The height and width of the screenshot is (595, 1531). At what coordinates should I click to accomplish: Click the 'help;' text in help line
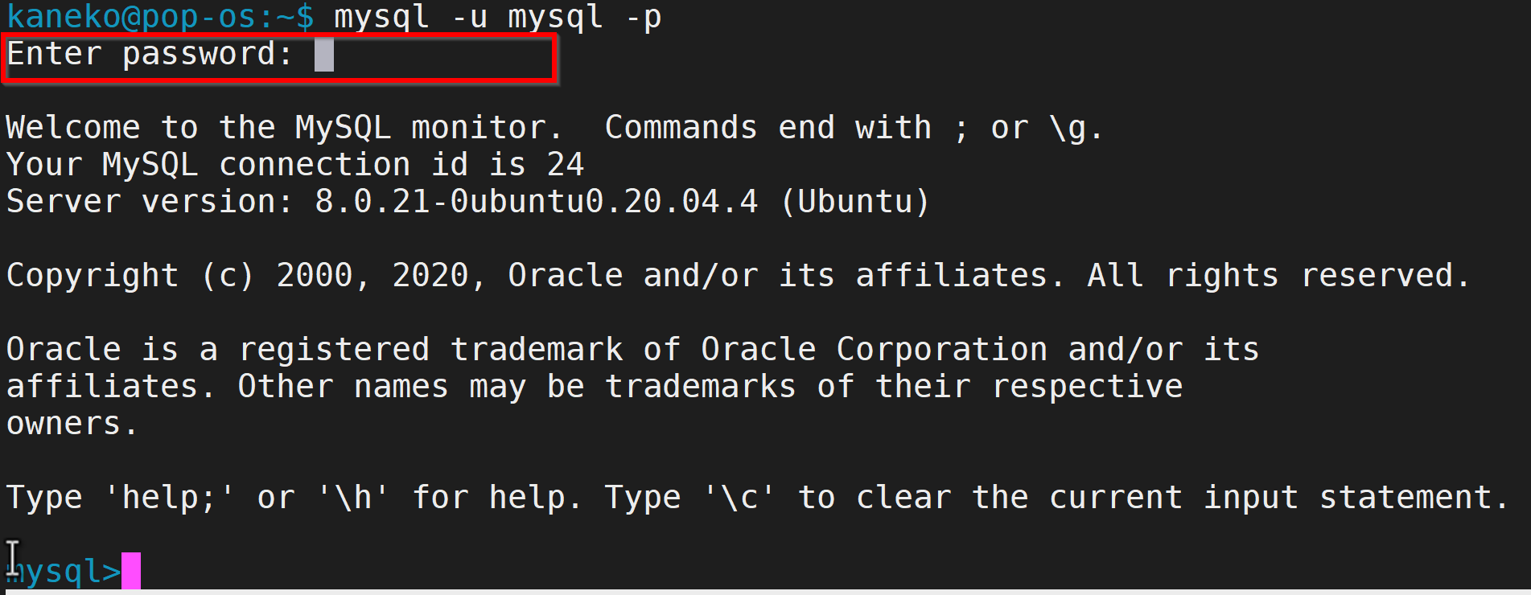click(x=168, y=498)
